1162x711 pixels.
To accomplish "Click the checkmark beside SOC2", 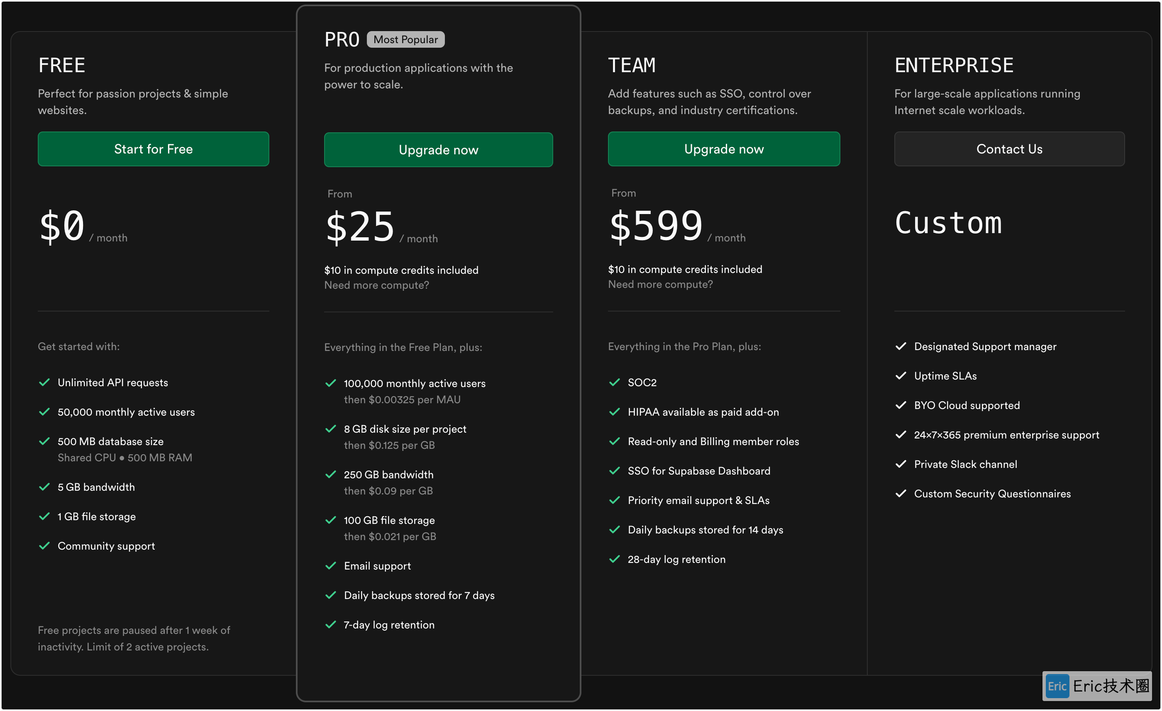I will (615, 382).
